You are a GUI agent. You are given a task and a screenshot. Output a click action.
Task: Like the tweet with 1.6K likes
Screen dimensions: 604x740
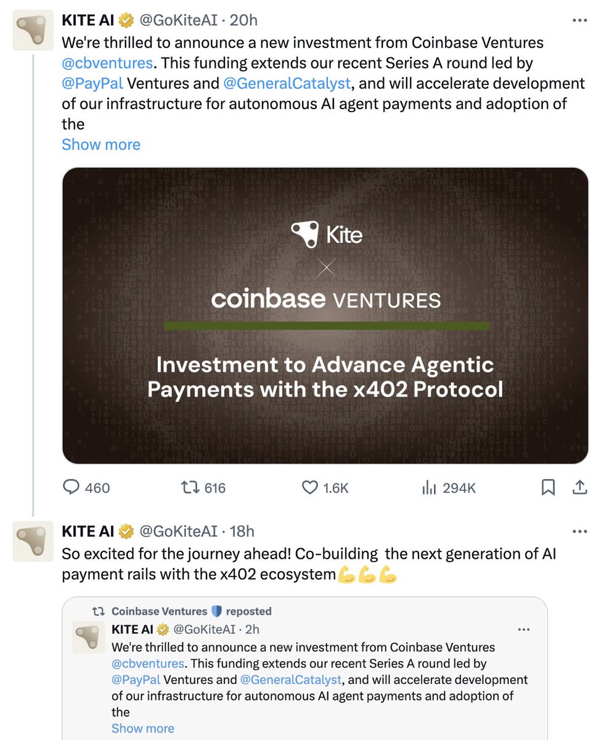click(x=309, y=488)
